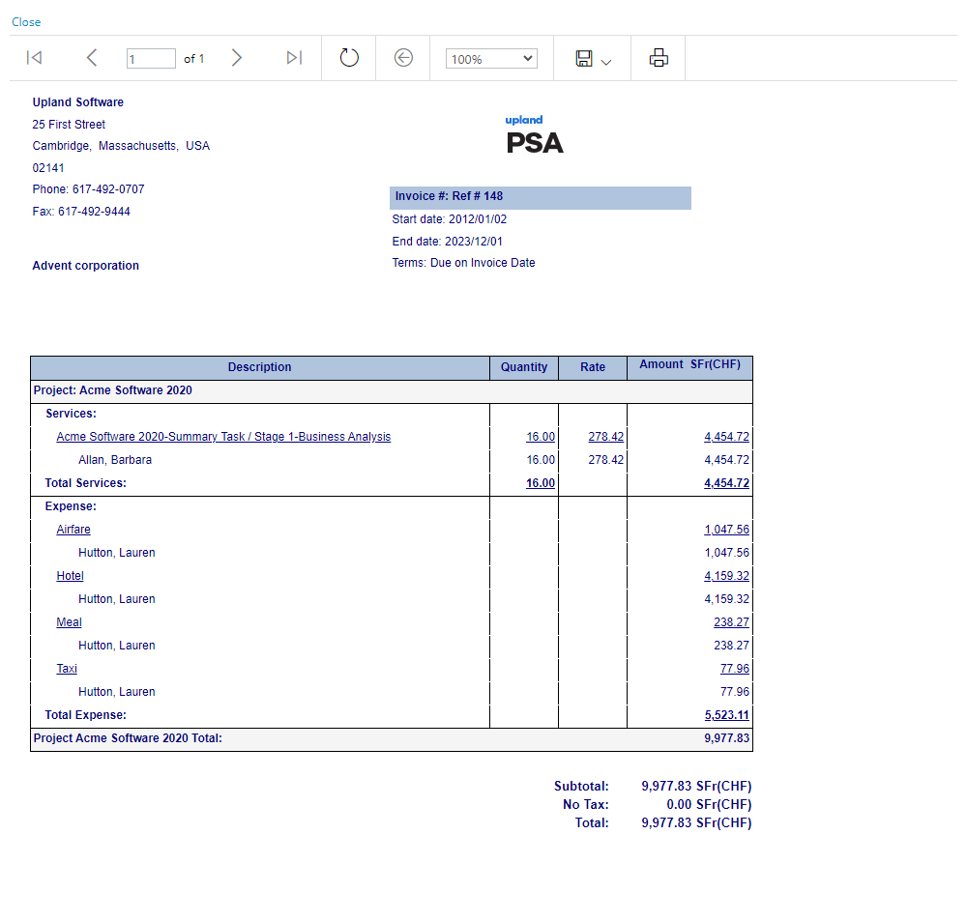This screenshot has width=967, height=921.
Task: Go back to parent report
Action: (x=403, y=58)
